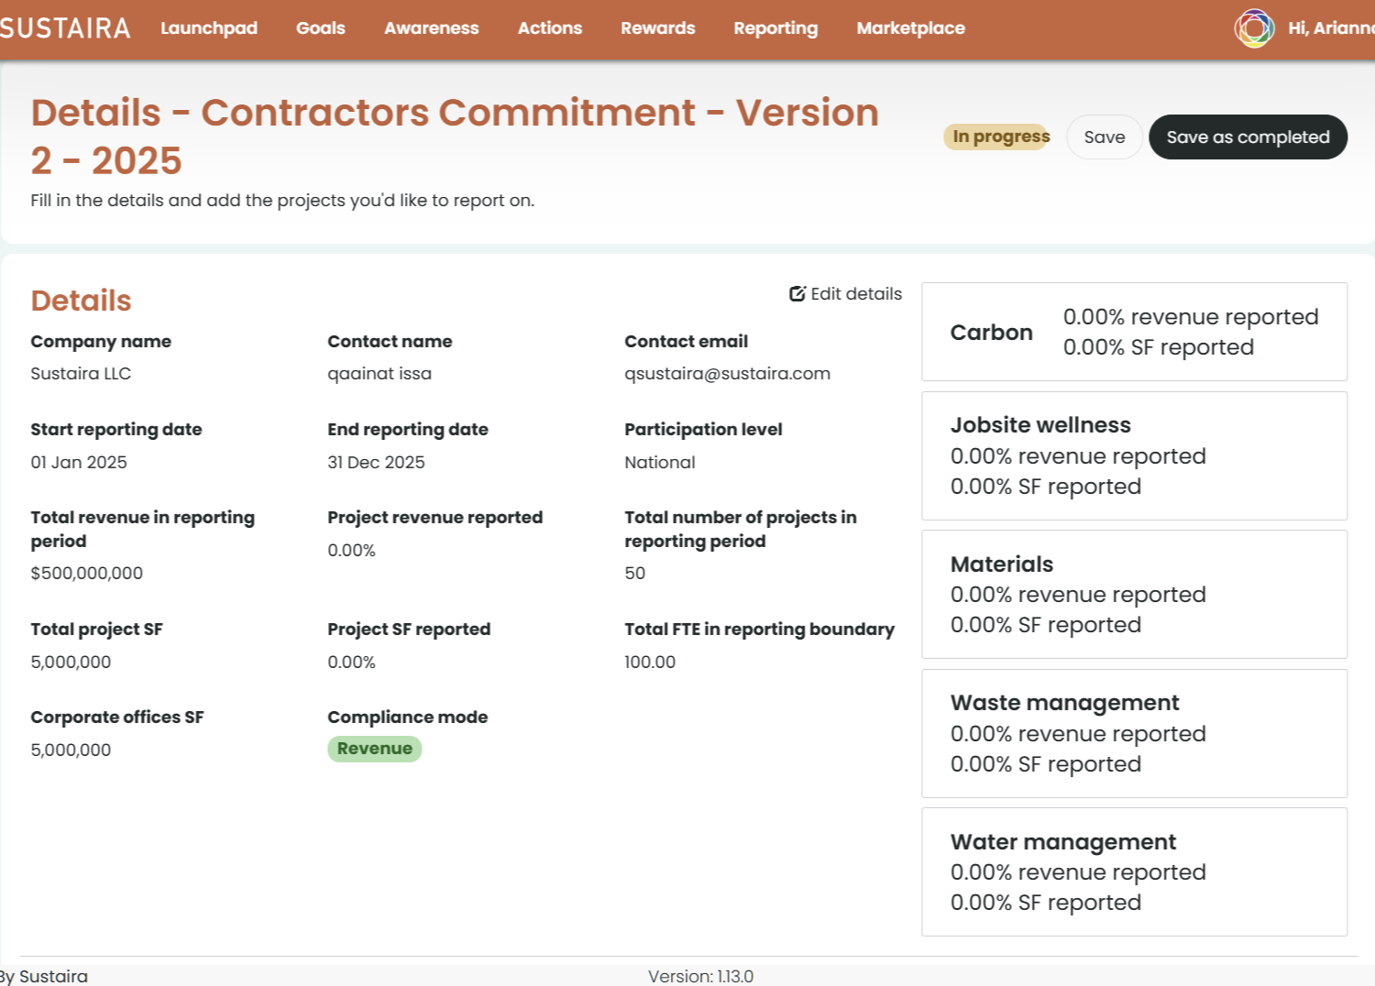Click the Project revenue reported 0.00% value
This screenshot has height=986, width=1375.
tap(351, 550)
